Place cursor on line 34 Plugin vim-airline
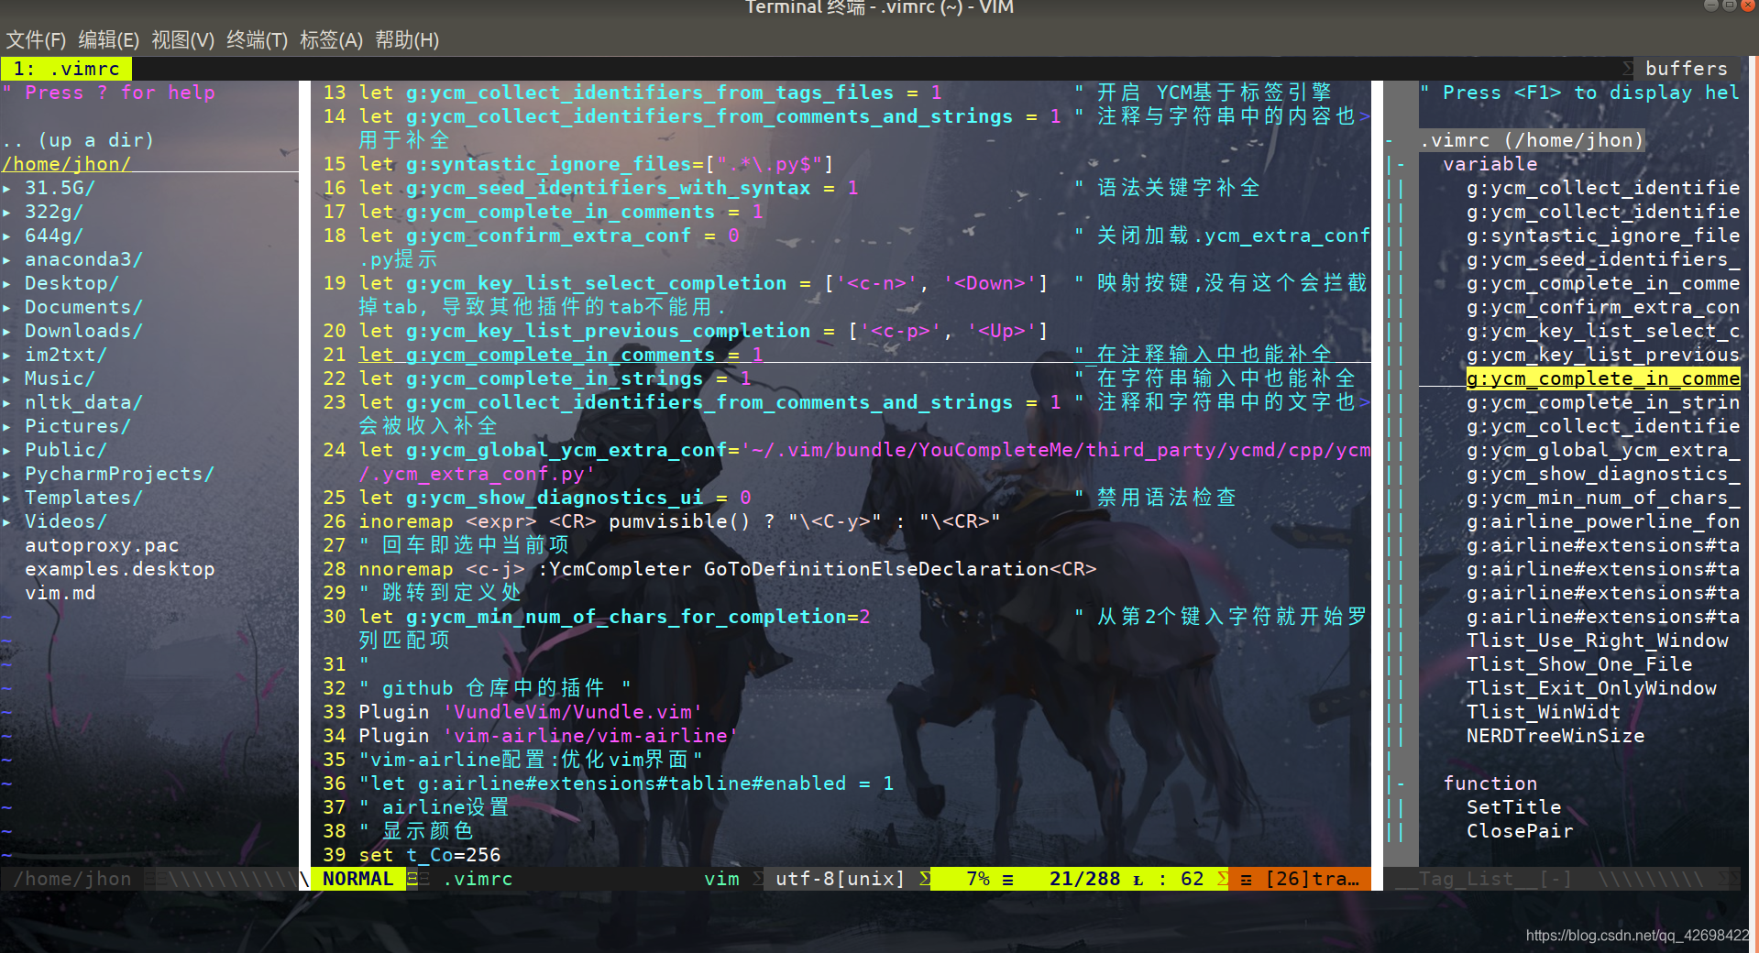Viewport: 1759px width, 953px height. pyautogui.click(x=548, y=736)
